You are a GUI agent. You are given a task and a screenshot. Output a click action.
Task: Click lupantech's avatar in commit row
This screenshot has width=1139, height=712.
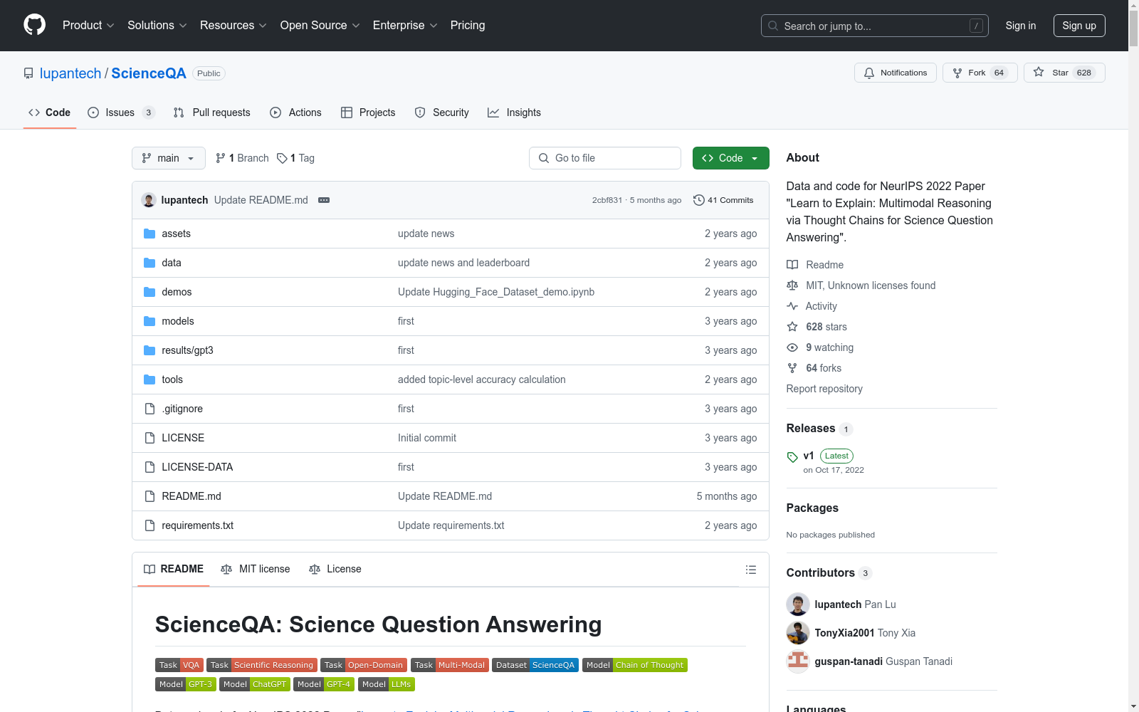149,200
